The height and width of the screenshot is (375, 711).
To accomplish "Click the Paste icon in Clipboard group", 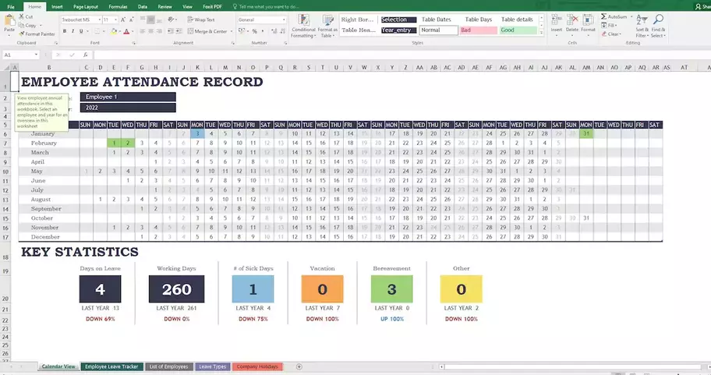I will coord(8,23).
